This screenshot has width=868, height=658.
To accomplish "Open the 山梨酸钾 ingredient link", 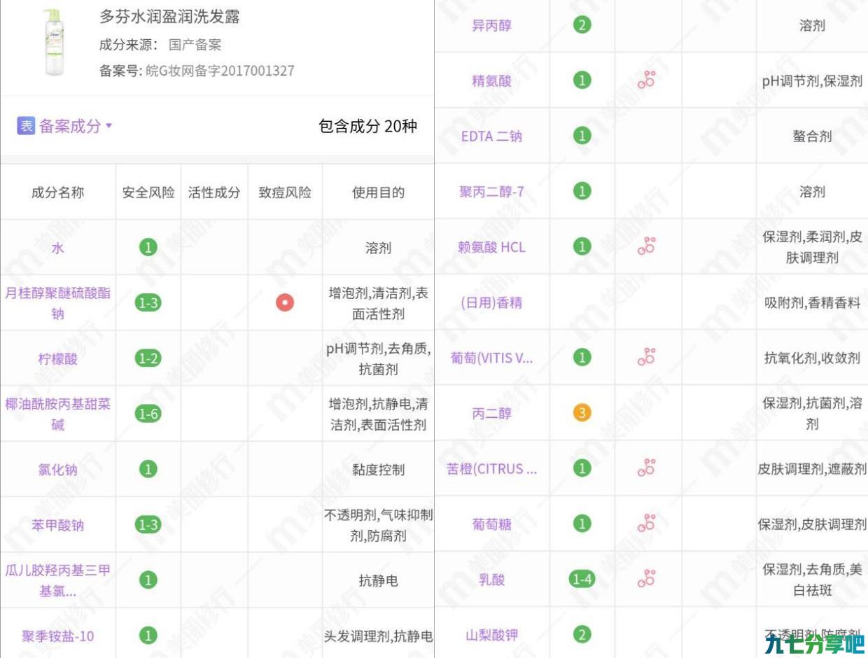I will (491, 635).
